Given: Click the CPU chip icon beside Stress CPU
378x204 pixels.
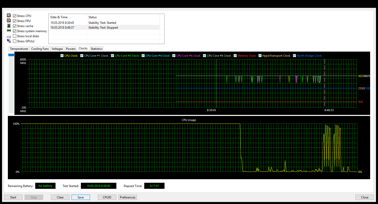Looking at the screenshot, I should pyautogui.click(x=9, y=16).
